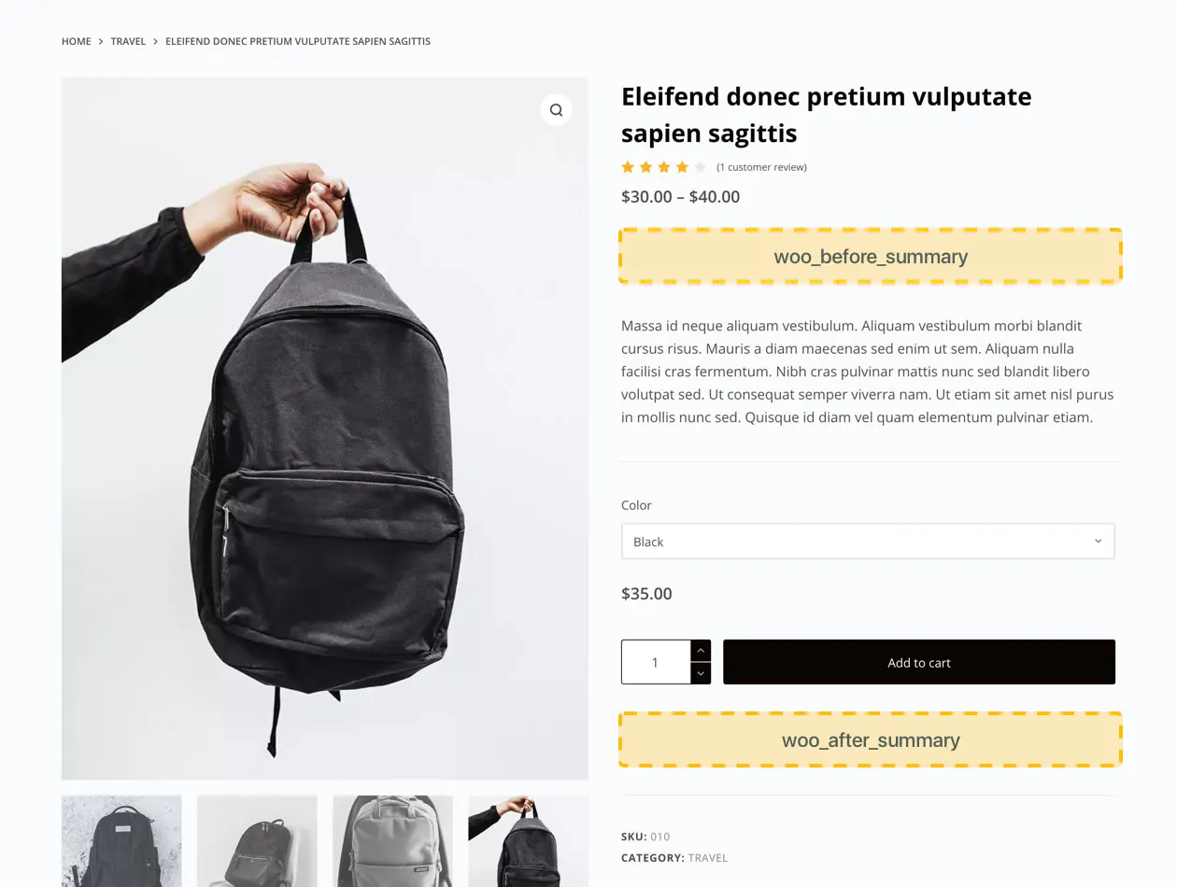Open the 1 customer review link
Screen dimensions: 1177x887
click(x=761, y=167)
